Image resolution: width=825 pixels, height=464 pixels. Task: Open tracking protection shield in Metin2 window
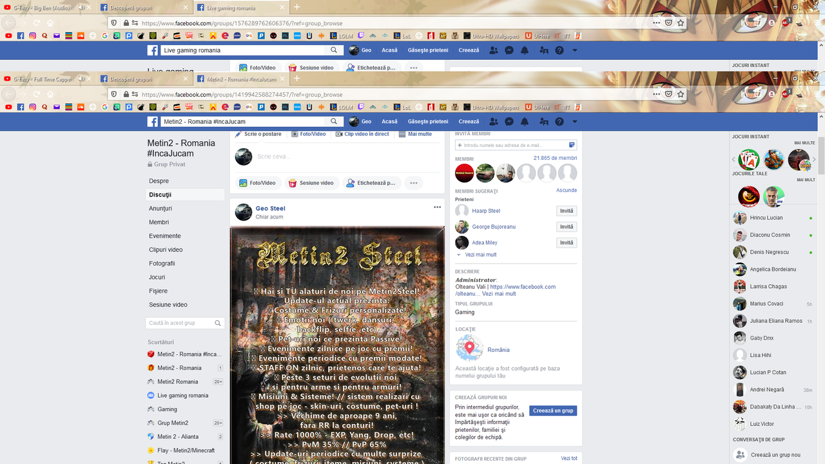click(x=114, y=94)
